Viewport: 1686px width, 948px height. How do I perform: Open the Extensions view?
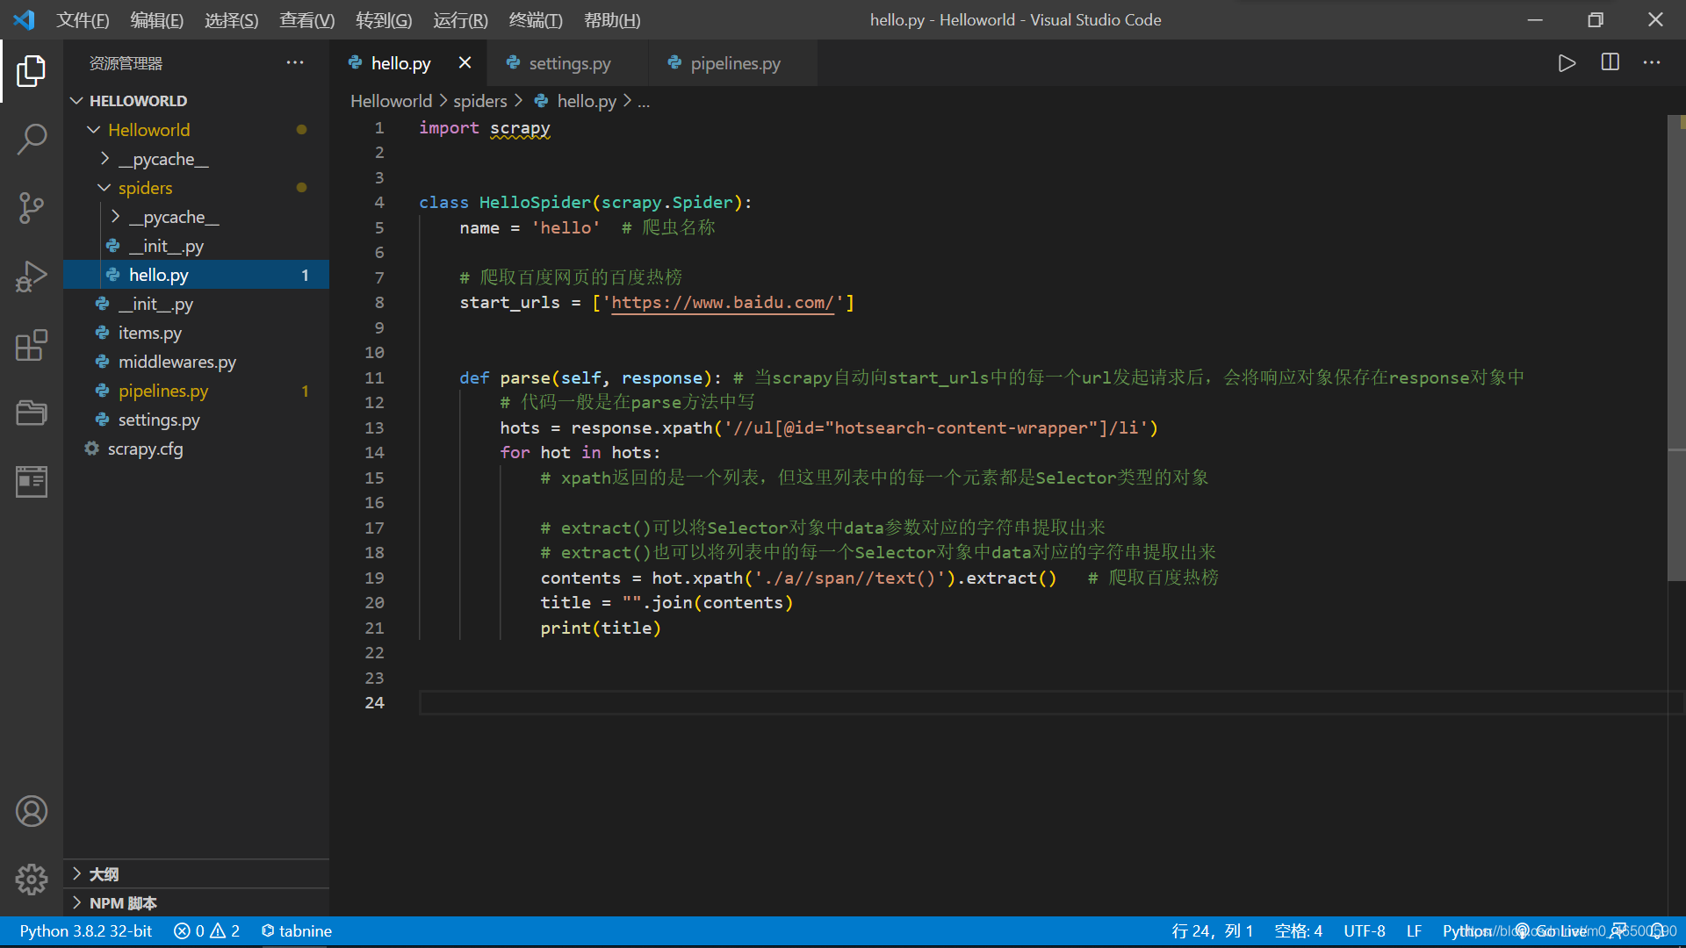point(32,345)
